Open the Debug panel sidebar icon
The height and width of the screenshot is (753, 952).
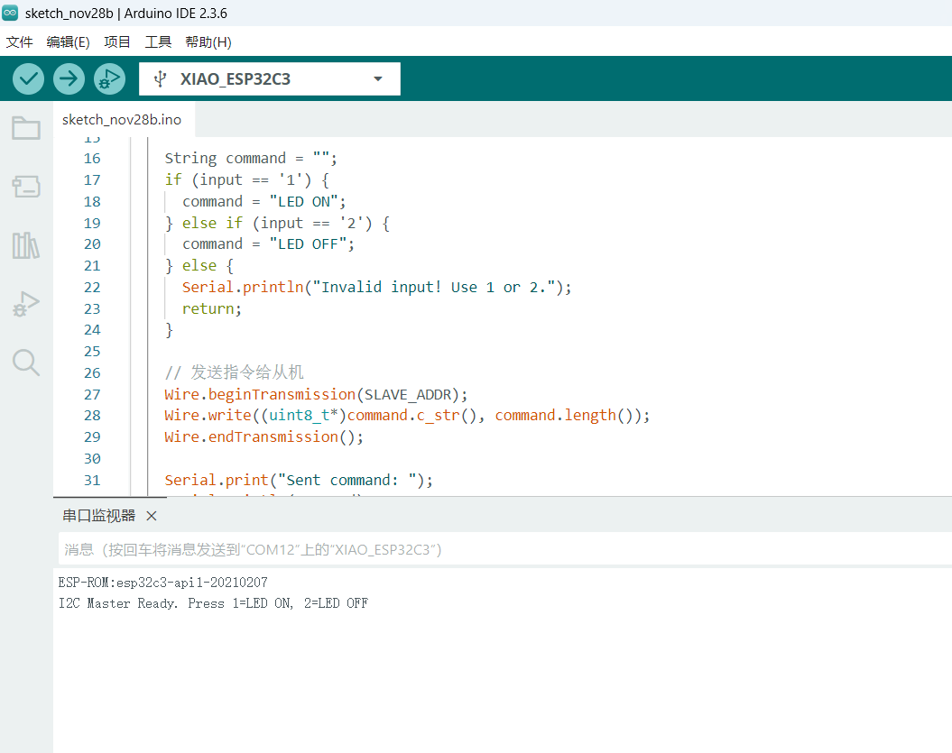pos(26,303)
